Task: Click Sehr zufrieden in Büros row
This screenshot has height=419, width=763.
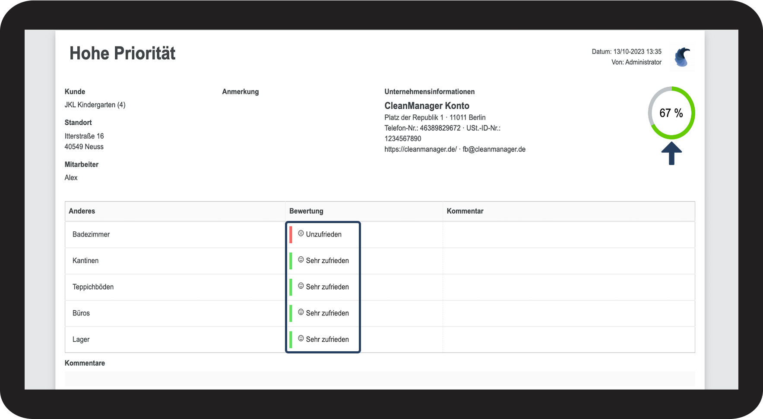Action: [x=327, y=313]
